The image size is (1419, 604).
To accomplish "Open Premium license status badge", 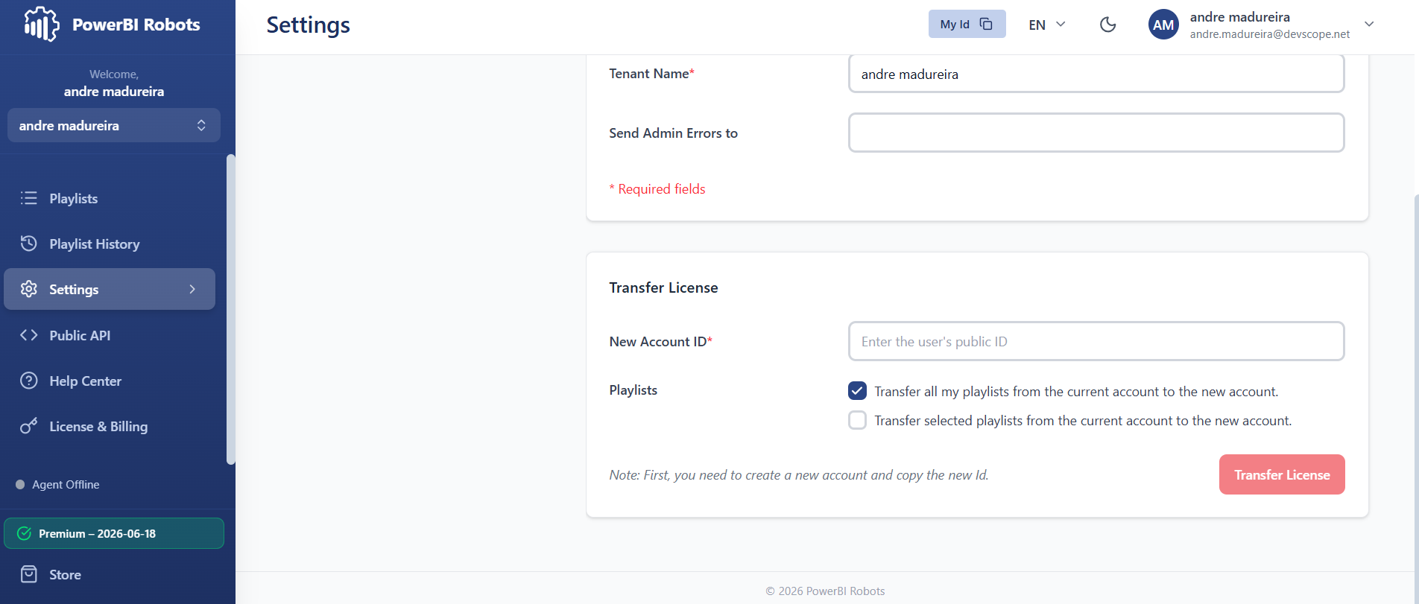I will (114, 533).
